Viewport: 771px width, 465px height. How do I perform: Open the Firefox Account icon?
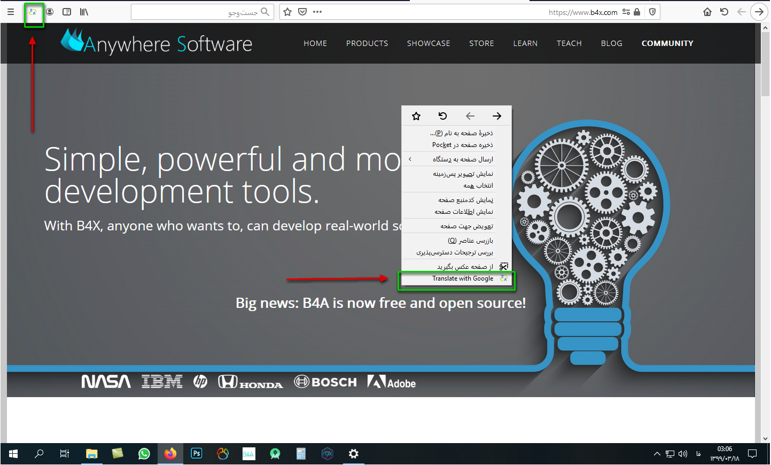coord(49,11)
